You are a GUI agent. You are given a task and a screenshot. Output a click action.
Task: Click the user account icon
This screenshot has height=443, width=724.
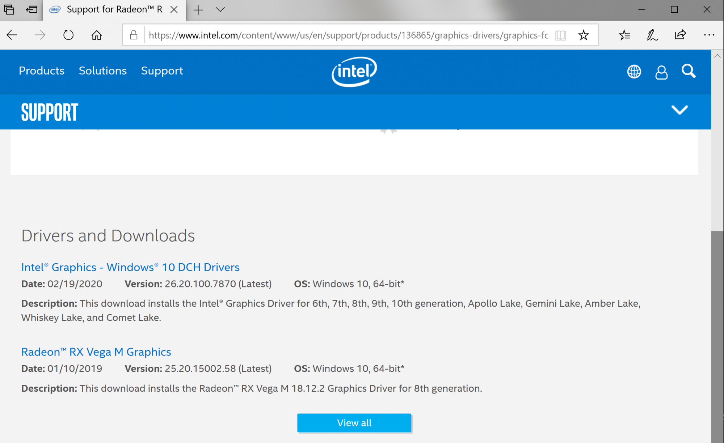661,72
